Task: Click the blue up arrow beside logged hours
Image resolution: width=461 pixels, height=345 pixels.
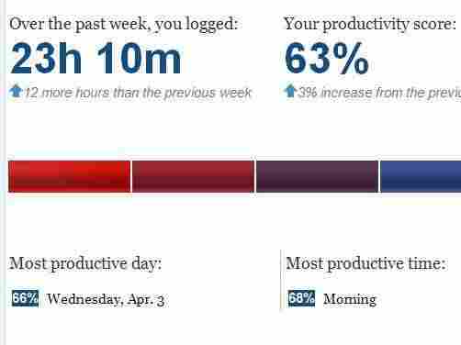Action: point(16,92)
